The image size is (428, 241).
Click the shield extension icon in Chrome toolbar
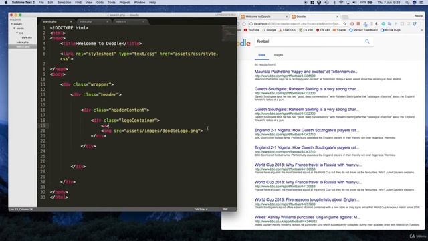coord(415,24)
